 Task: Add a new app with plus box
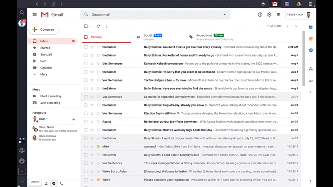(22, 171)
